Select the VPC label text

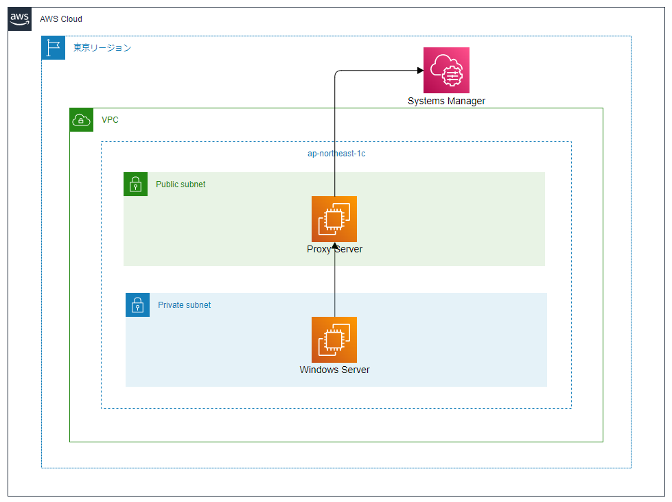pyautogui.click(x=112, y=119)
